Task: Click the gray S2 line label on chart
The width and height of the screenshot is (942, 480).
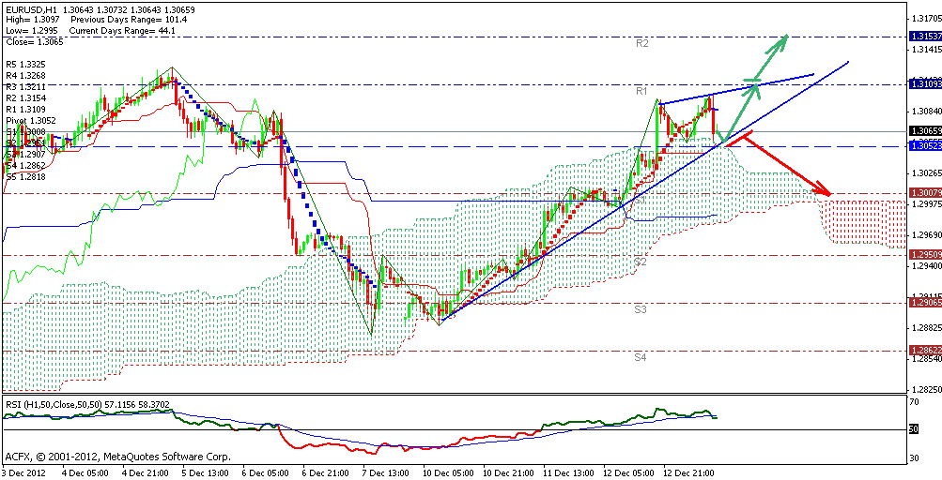Action: click(641, 262)
